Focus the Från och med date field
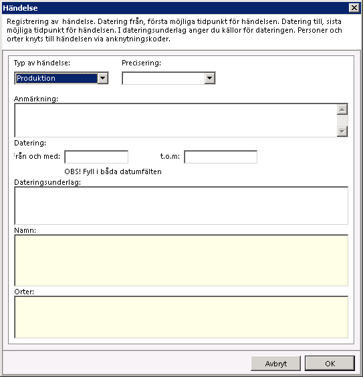363x377 pixels. [96, 157]
